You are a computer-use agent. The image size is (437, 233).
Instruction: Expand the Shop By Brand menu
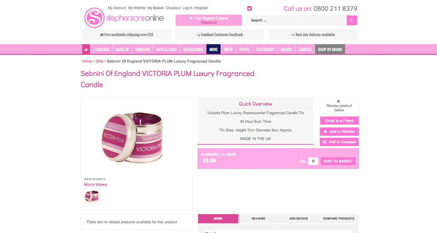click(x=330, y=49)
